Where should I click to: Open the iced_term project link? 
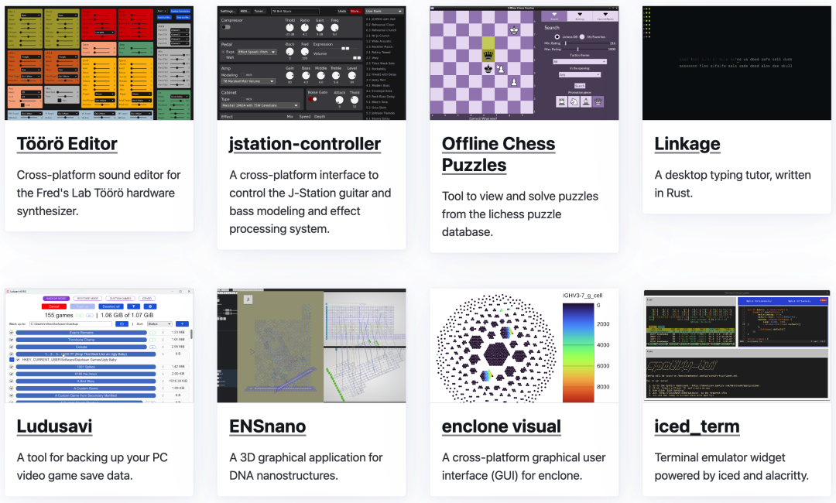(697, 426)
